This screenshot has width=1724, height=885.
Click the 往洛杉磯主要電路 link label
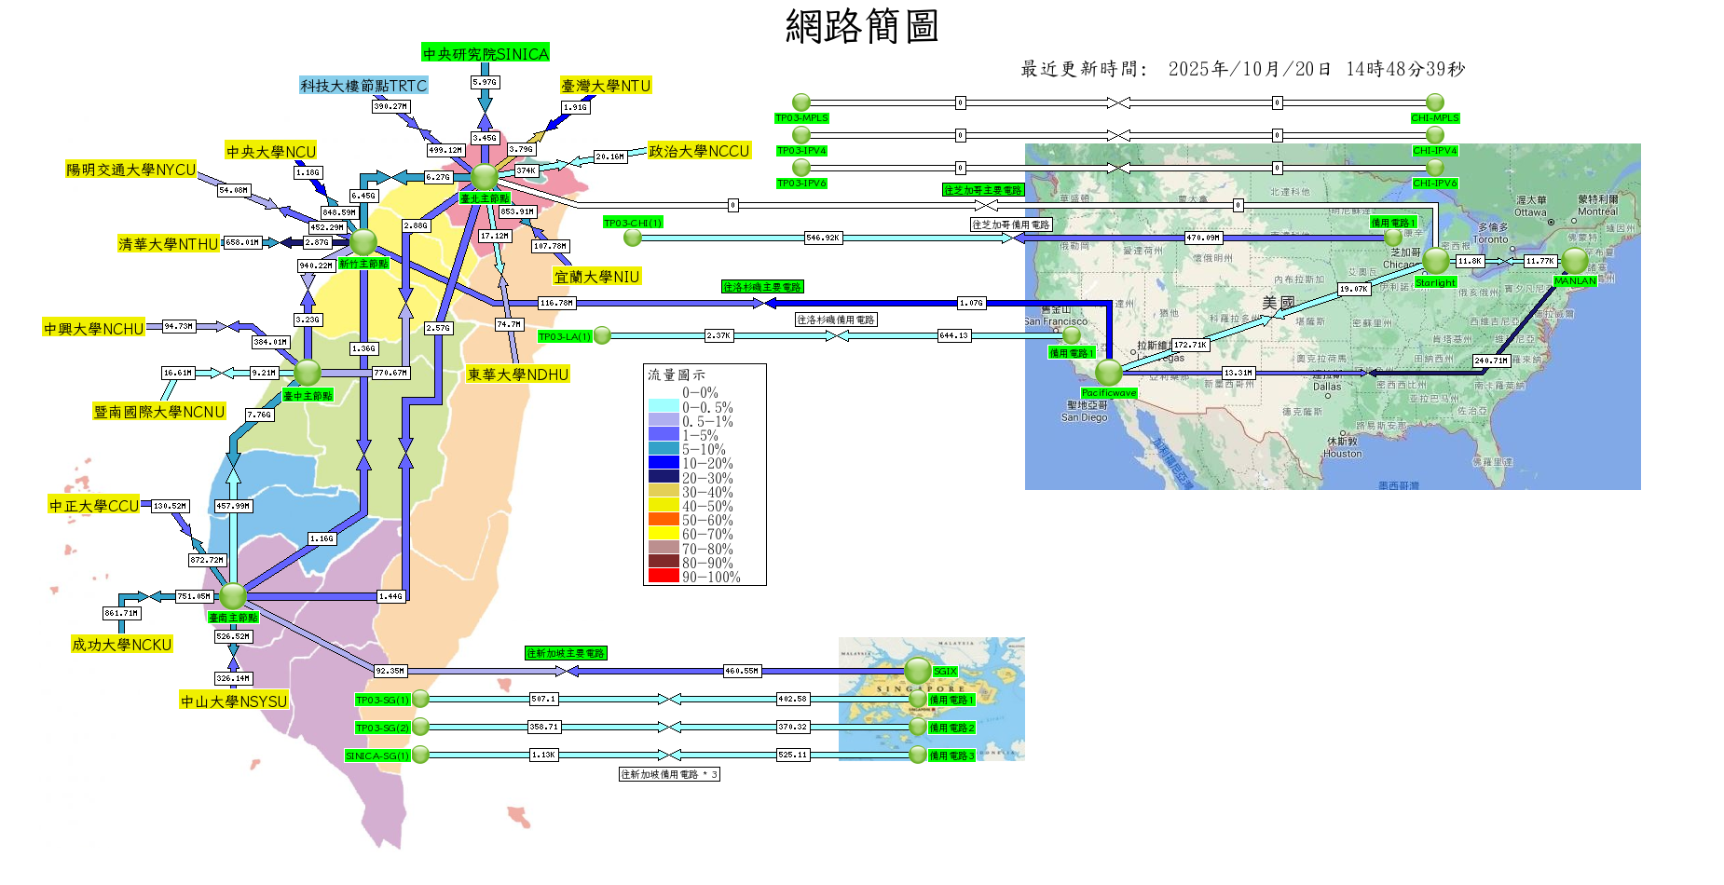coord(762,287)
